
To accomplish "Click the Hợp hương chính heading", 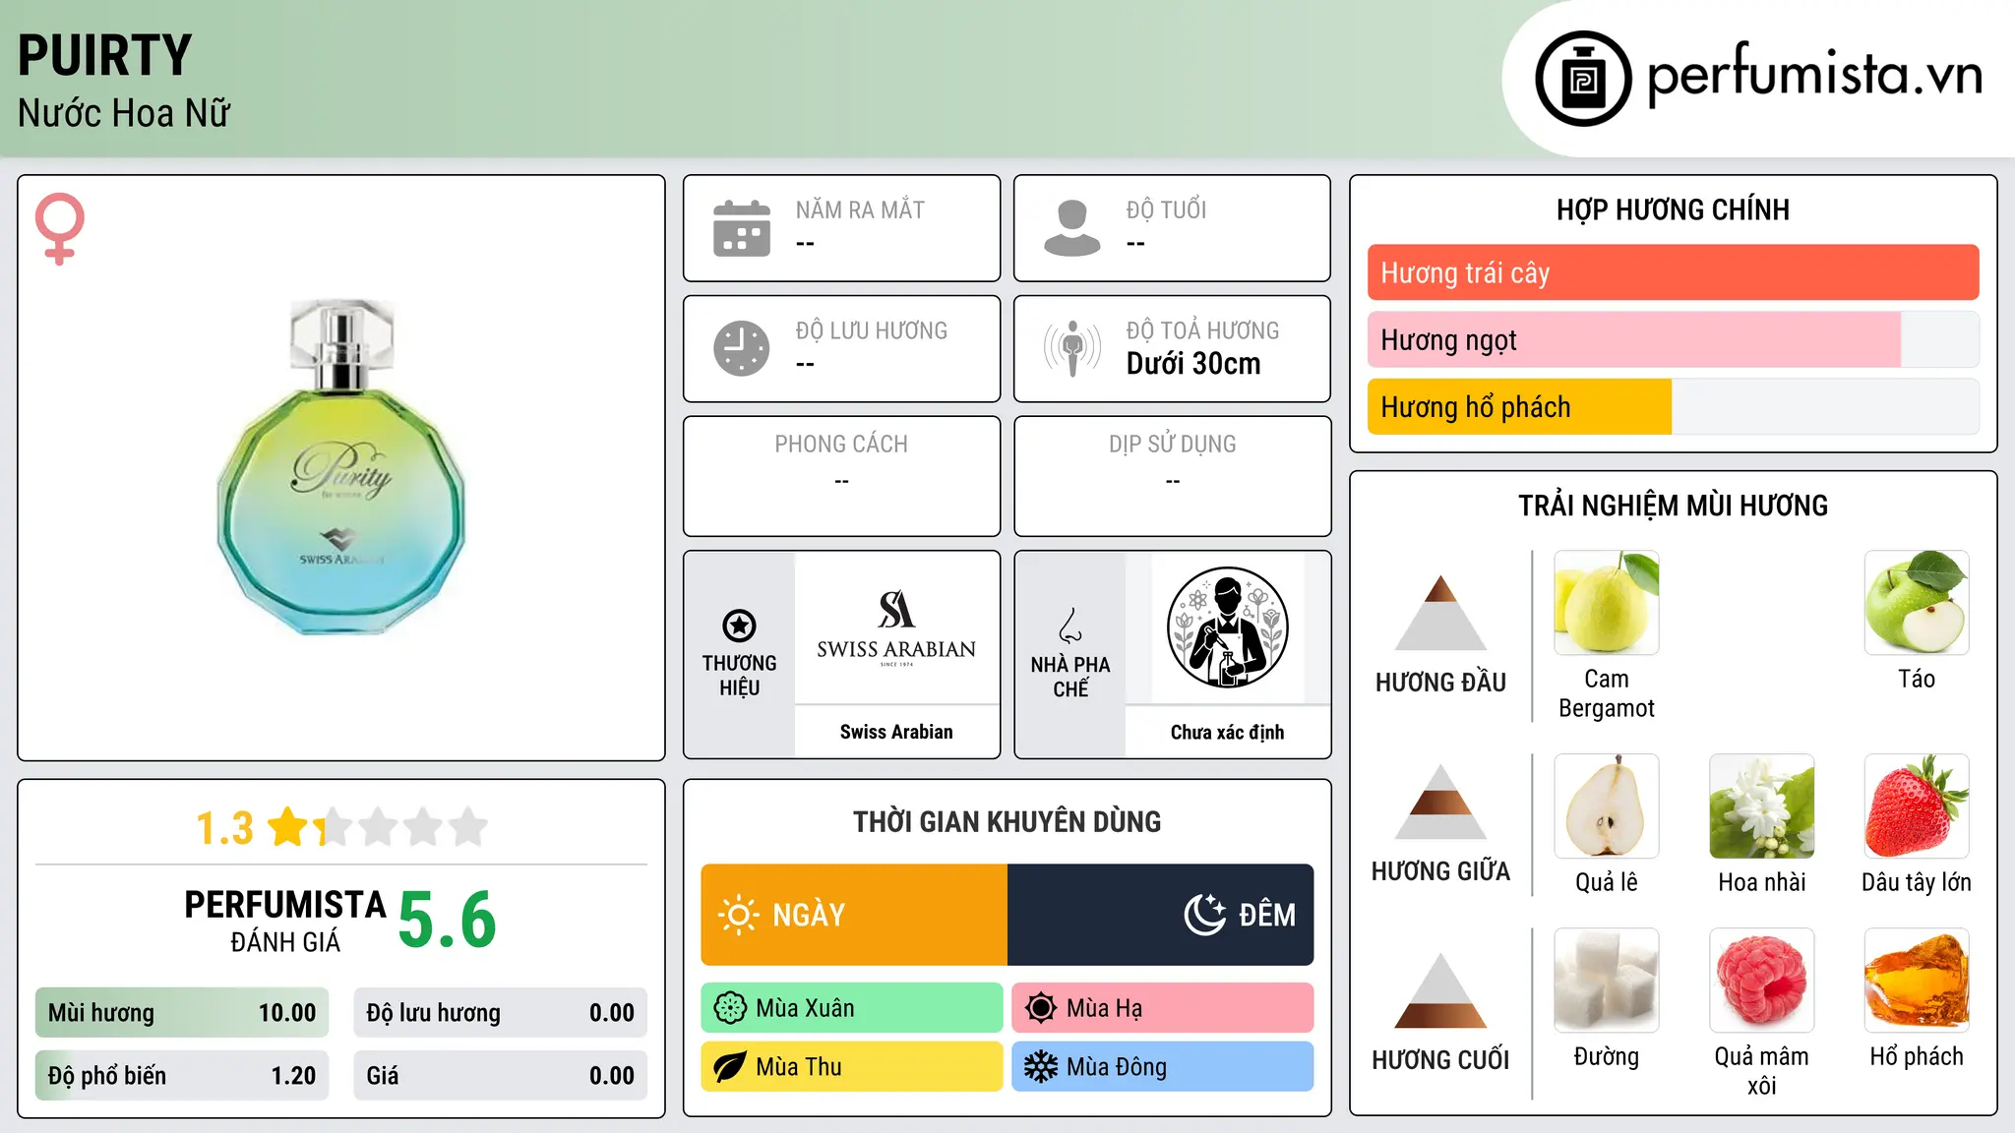I will pyautogui.click(x=1673, y=209).
